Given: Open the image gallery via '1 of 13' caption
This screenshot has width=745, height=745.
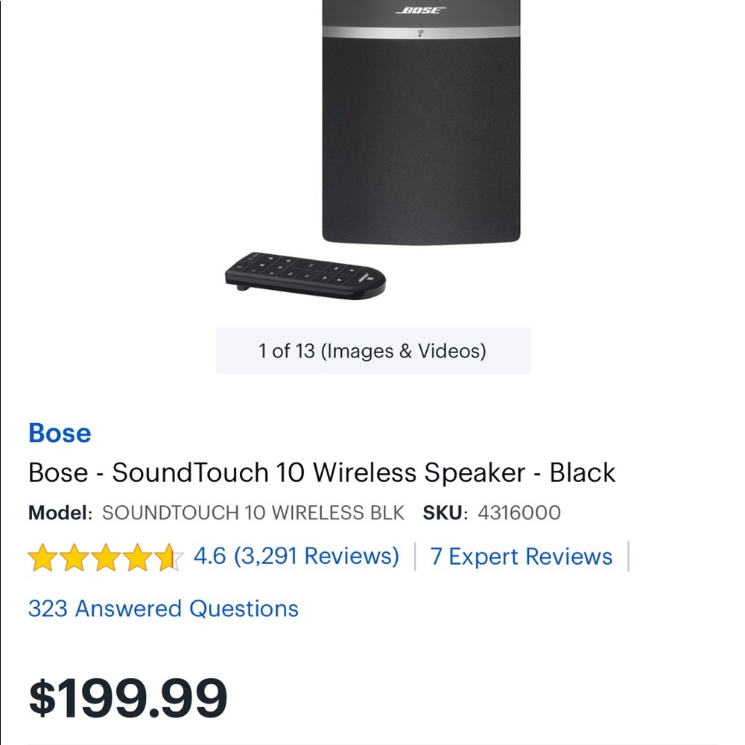Looking at the screenshot, I should pos(372,350).
